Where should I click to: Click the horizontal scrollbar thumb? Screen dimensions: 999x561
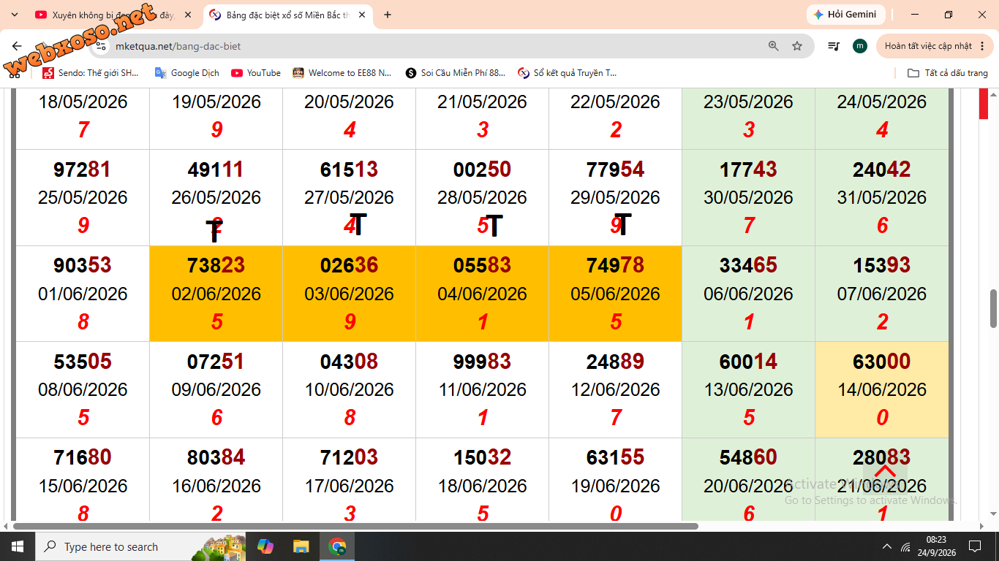coord(355,526)
